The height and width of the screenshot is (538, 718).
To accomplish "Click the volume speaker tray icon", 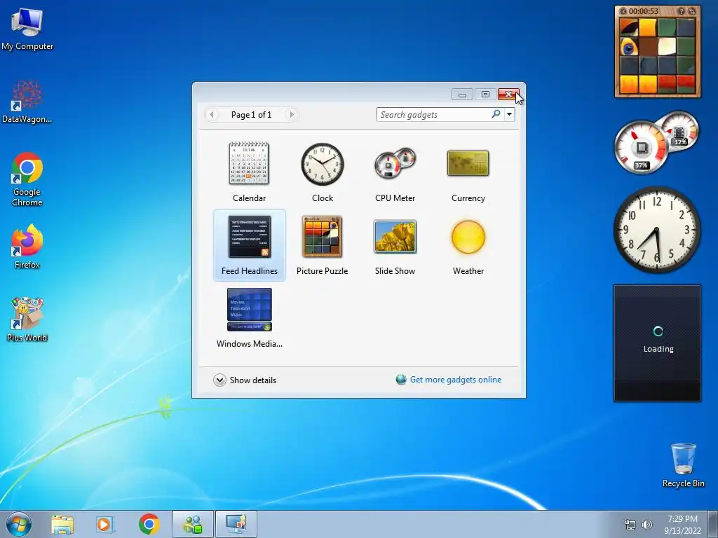I will [646, 525].
